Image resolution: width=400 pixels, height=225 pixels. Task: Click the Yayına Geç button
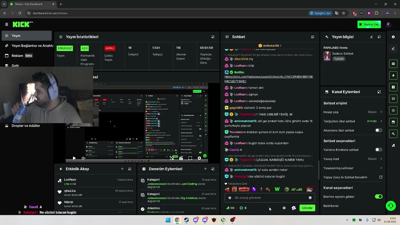point(369,24)
